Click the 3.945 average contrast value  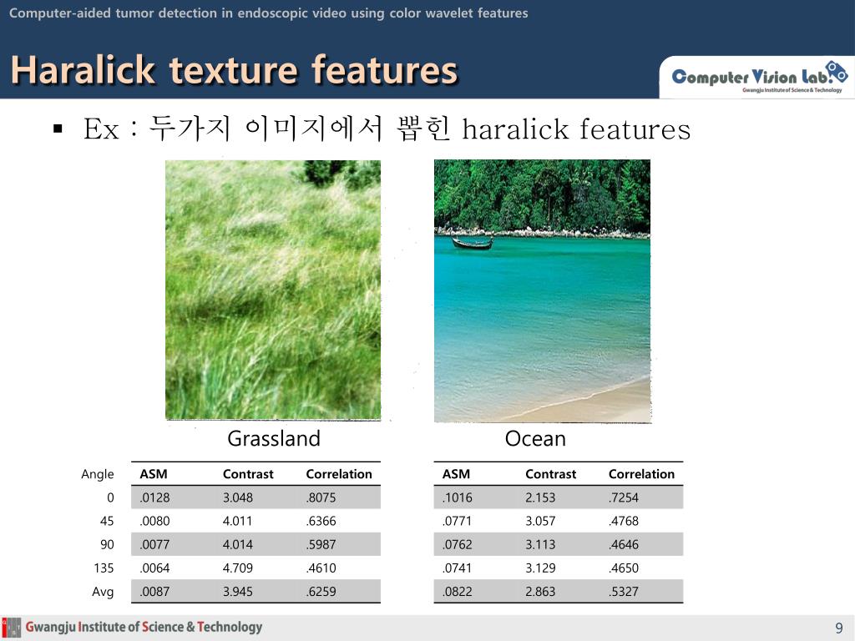point(238,592)
